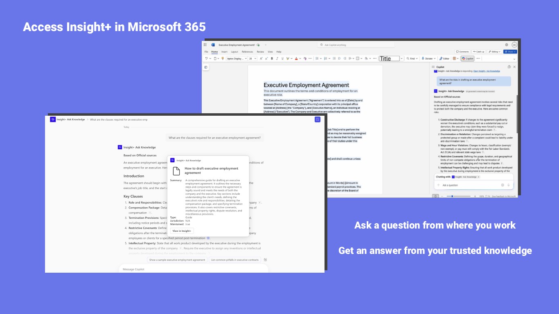Click View in Insight+ button on source card
The width and height of the screenshot is (559, 314).
(x=182, y=231)
